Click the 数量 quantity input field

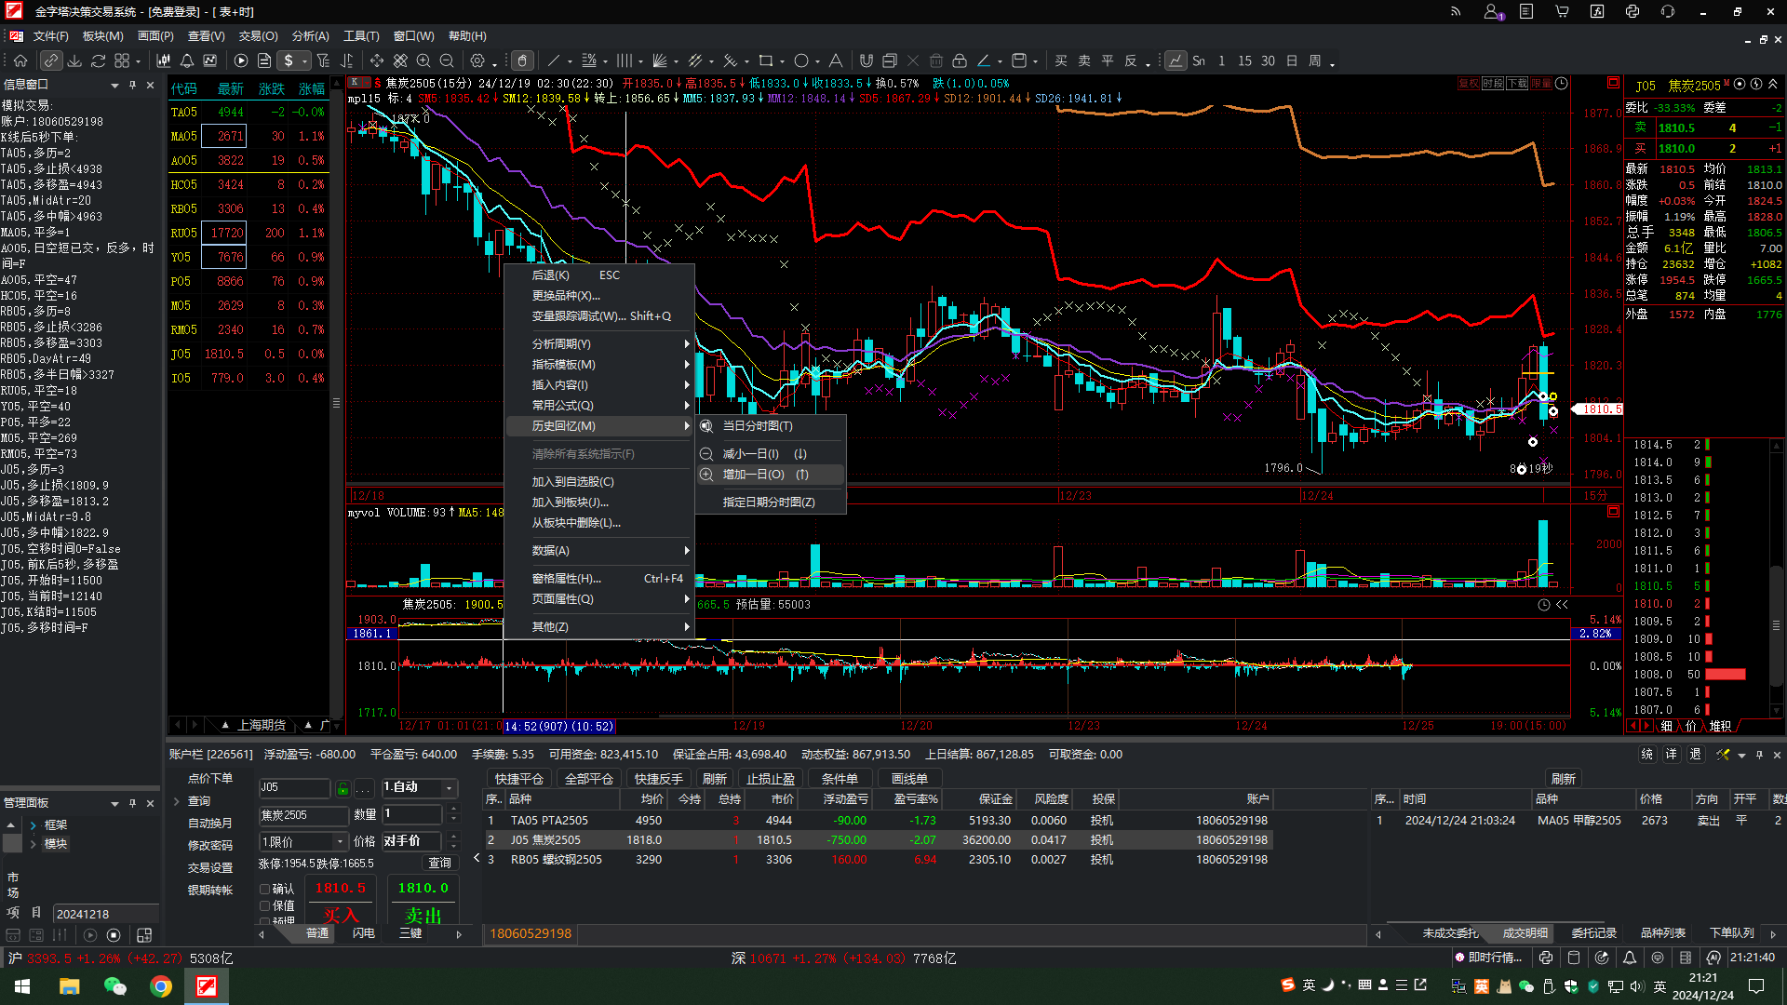(413, 814)
